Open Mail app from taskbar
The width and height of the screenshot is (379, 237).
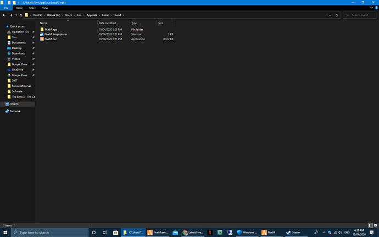tap(175, 233)
